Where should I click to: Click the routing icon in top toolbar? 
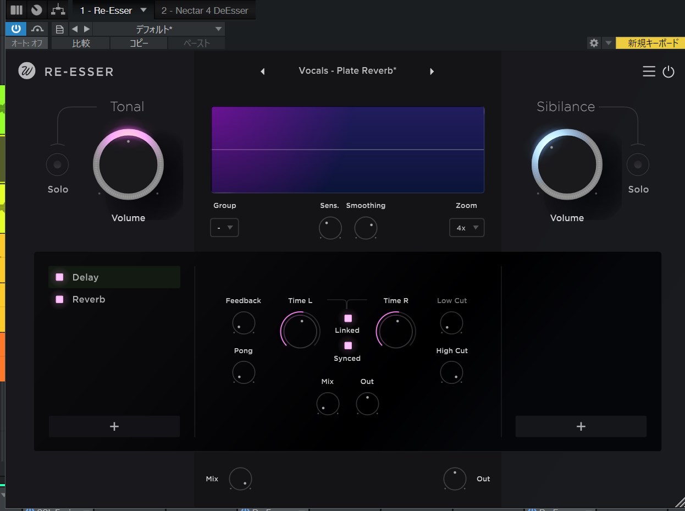click(57, 10)
